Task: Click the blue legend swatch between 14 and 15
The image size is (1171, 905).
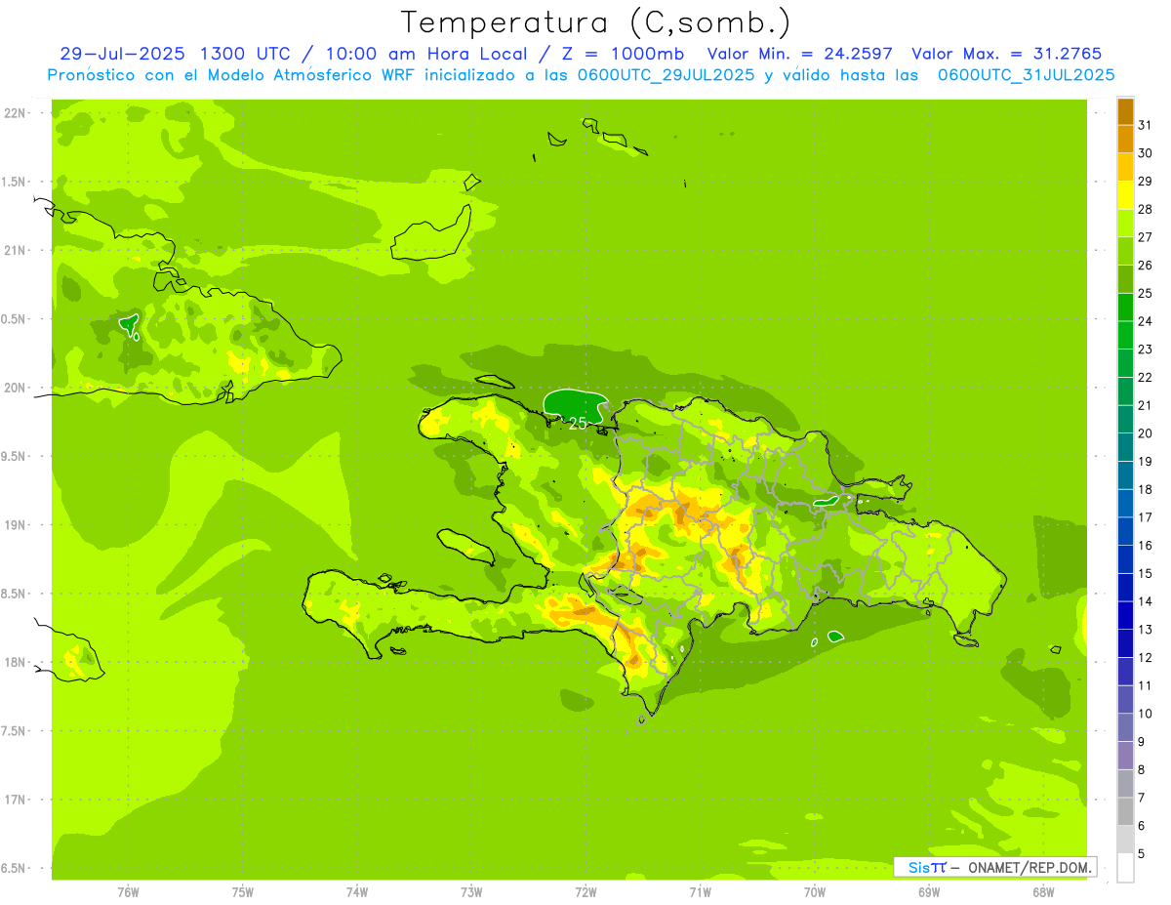Action: [x=1125, y=587]
